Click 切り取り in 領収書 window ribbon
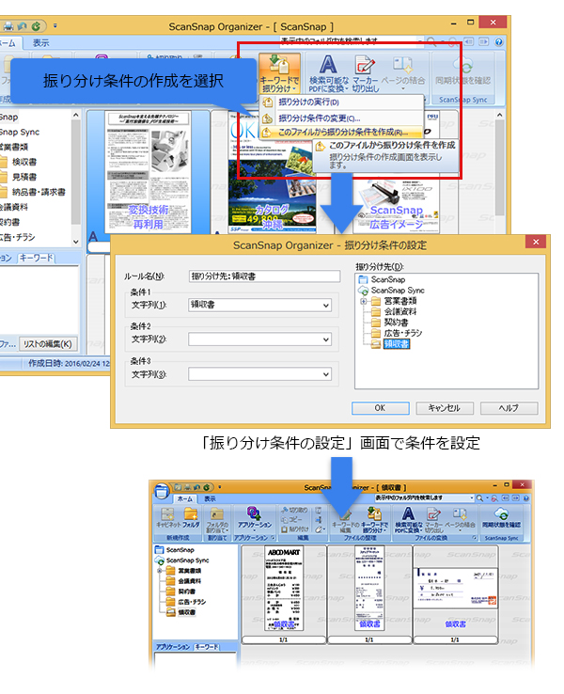This screenshot has width=564, height=694. click(x=294, y=510)
